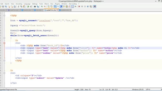Click Windows (CR LF) in status bar
Viewport: 162px width, 91px height.
click(x=138, y=89)
